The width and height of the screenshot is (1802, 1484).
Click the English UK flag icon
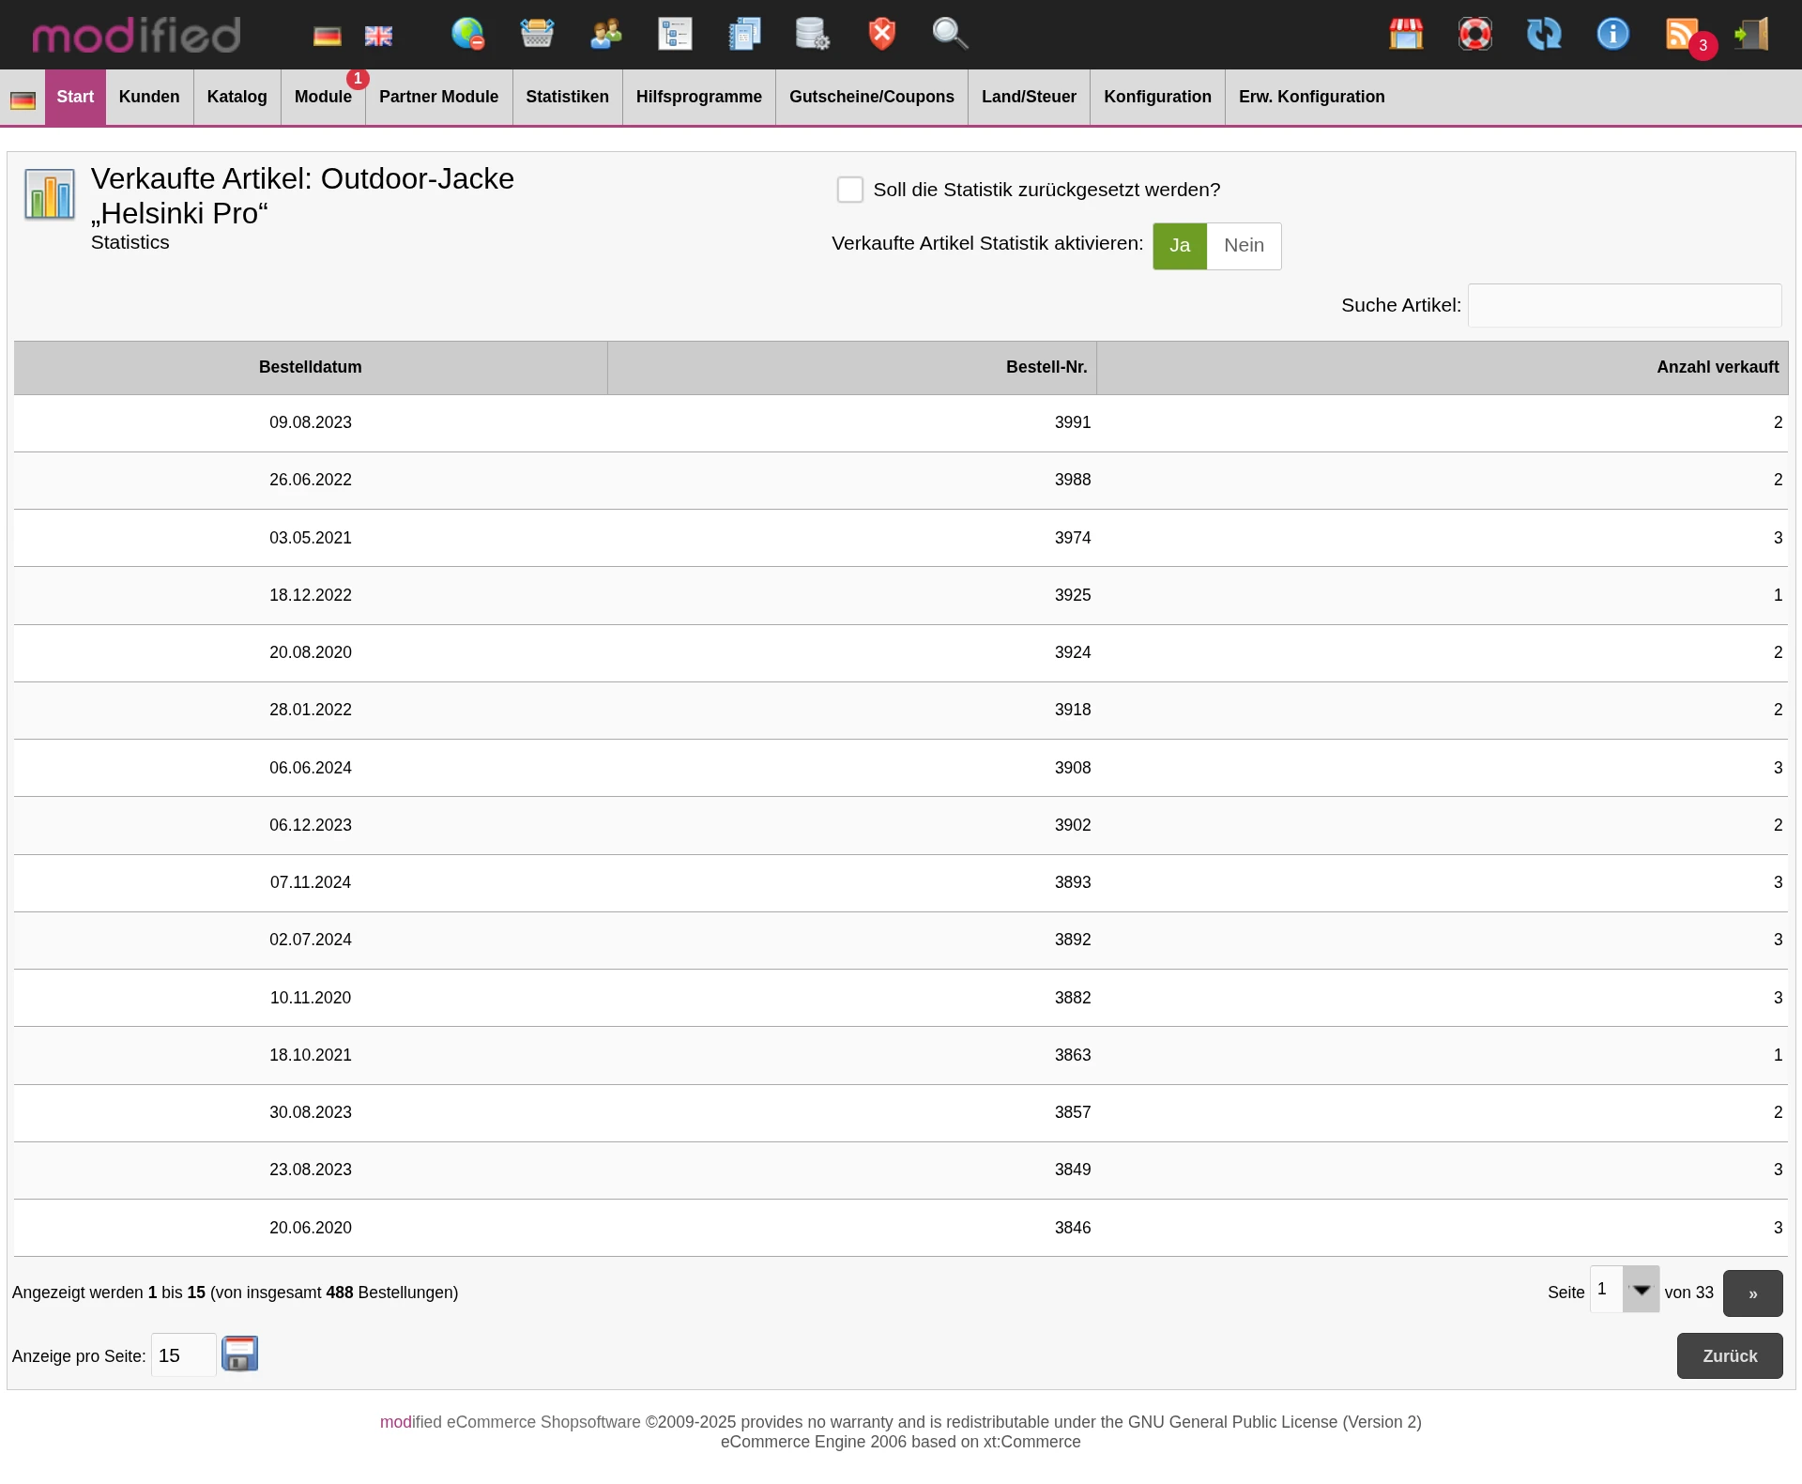tap(378, 37)
